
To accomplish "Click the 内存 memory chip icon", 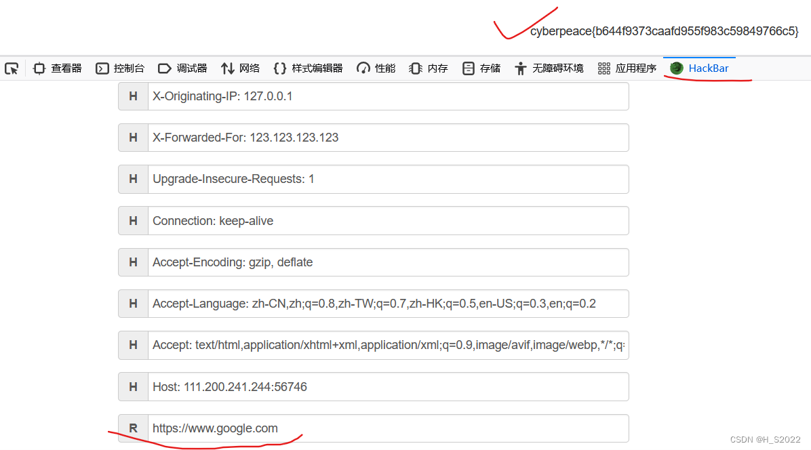I will (x=415, y=68).
